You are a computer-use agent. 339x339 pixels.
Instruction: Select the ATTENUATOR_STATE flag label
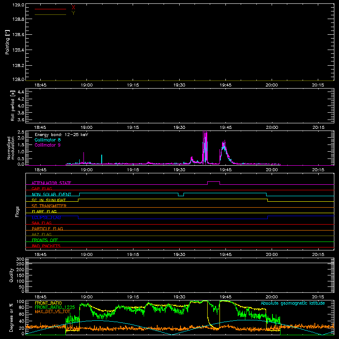51,183
